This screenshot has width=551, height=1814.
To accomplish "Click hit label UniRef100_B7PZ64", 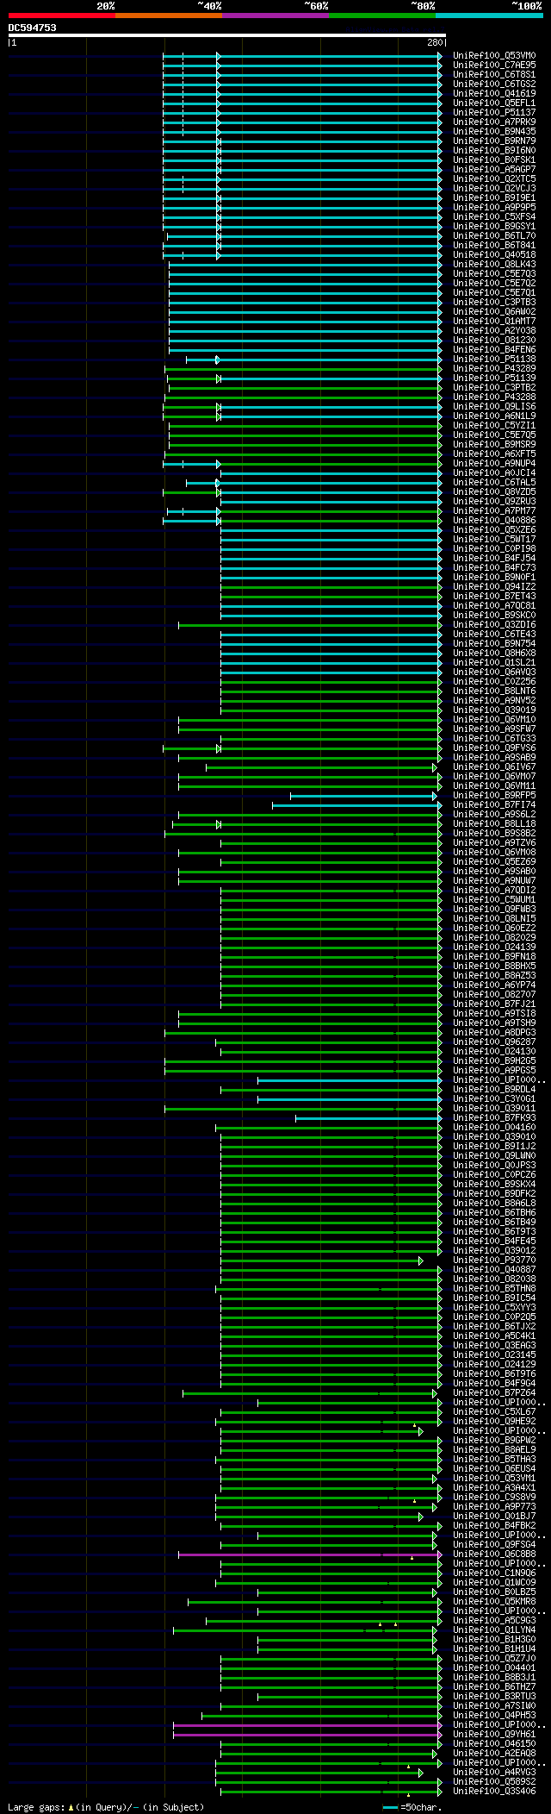I will click(494, 1392).
